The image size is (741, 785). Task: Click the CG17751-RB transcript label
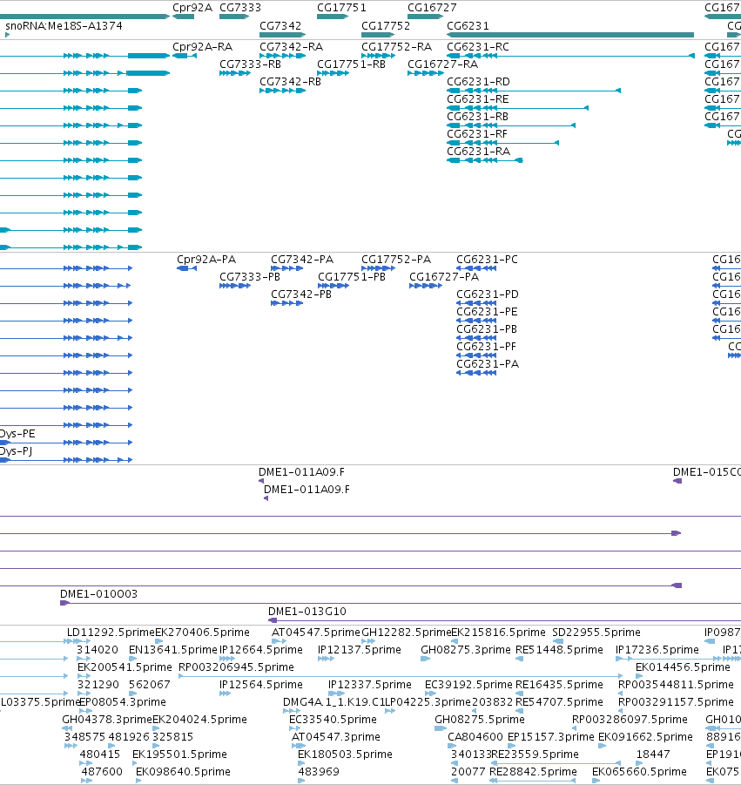351,64
